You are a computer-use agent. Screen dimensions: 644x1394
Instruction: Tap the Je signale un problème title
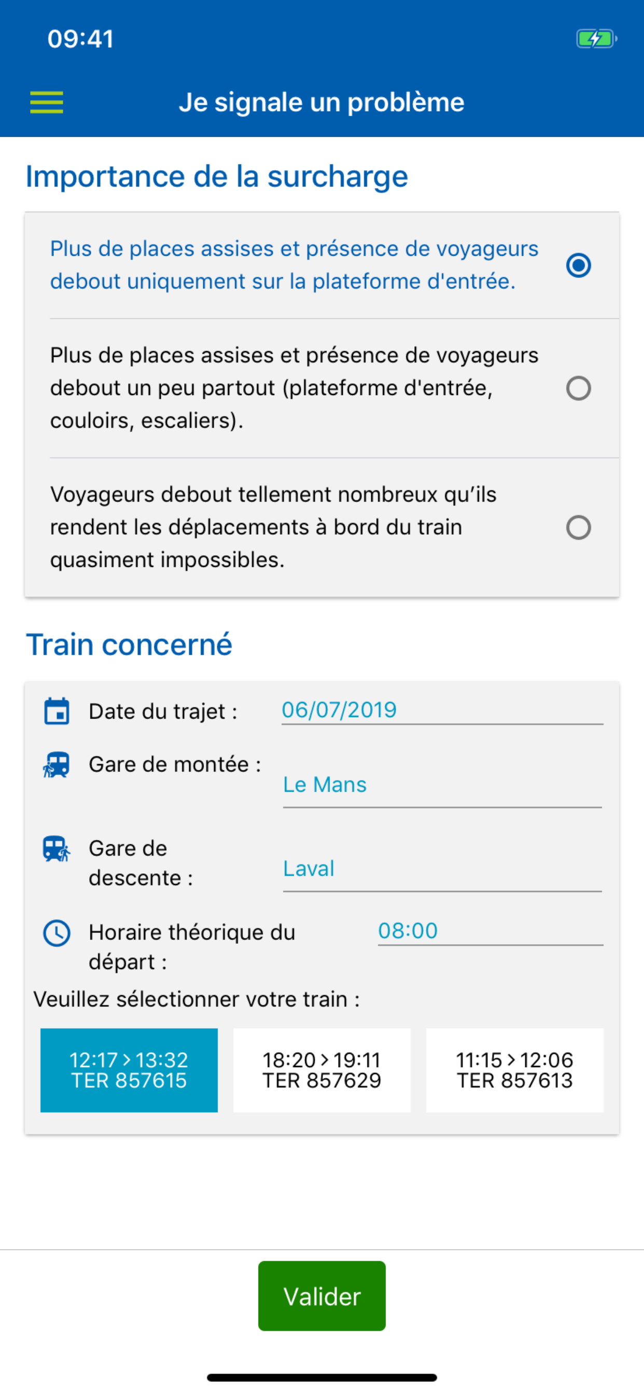(321, 102)
